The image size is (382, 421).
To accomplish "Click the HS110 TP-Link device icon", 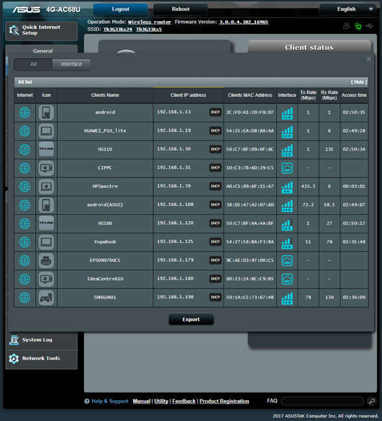I will (46, 149).
